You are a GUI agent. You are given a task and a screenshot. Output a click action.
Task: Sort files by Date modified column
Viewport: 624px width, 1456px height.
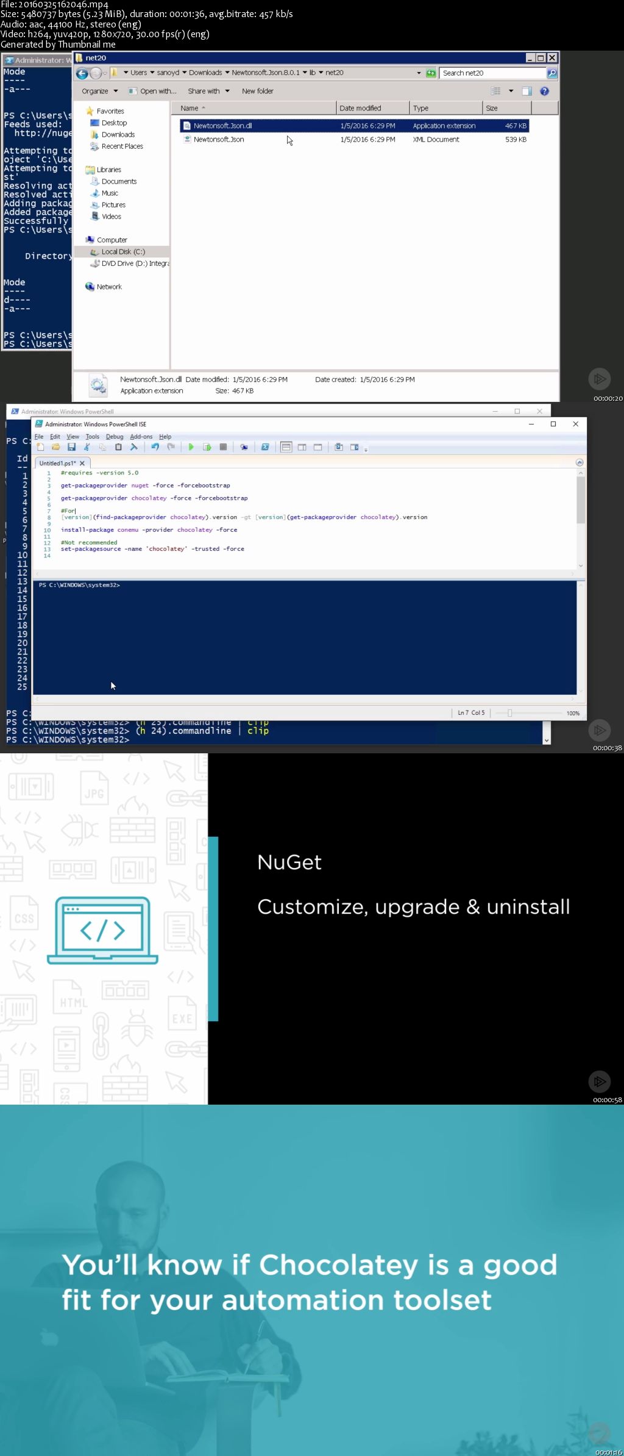(373, 108)
